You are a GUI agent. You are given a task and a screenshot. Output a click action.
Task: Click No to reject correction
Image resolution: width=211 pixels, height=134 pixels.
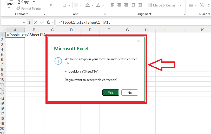(130, 93)
